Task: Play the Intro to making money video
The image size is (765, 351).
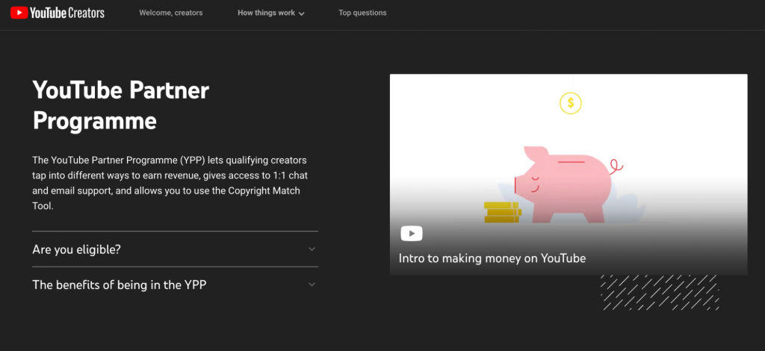Action: [x=412, y=234]
